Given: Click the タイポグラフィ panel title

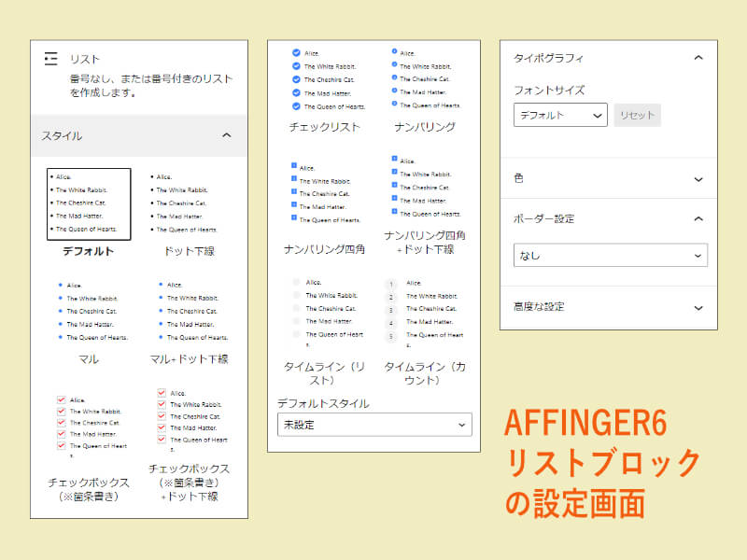Looking at the screenshot, I should [x=548, y=58].
